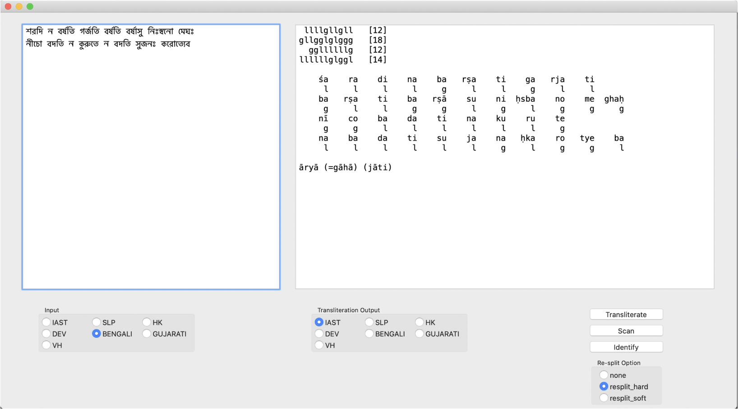Run the Scan function
738x409 pixels.
point(626,330)
